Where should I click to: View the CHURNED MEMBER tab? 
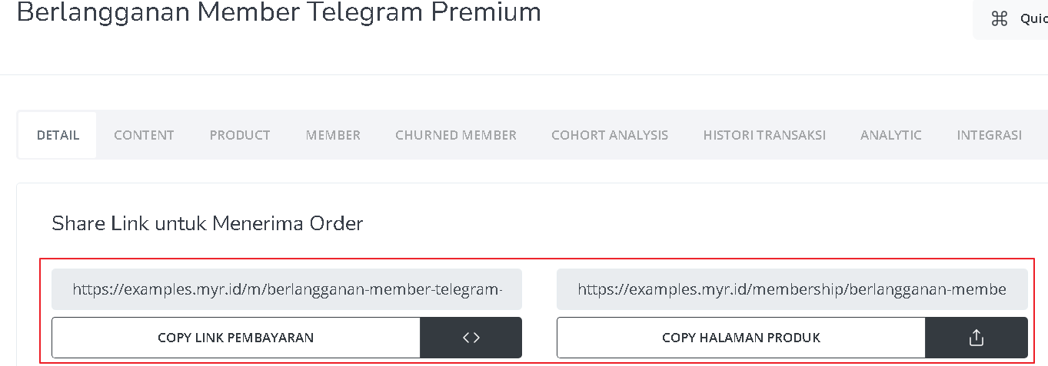(x=456, y=135)
